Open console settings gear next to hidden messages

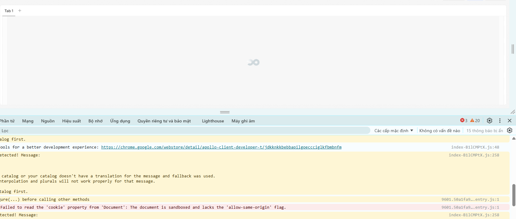pos(510,131)
